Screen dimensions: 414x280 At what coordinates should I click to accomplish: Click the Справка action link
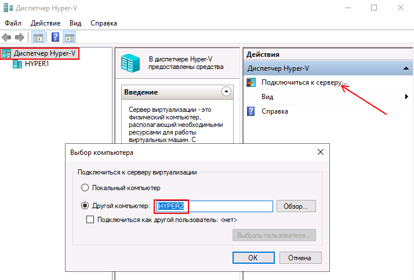[x=275, y=111]
